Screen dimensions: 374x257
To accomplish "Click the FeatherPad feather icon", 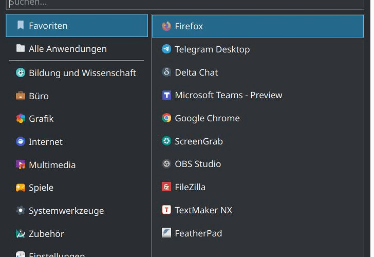I will pos(166,233).
